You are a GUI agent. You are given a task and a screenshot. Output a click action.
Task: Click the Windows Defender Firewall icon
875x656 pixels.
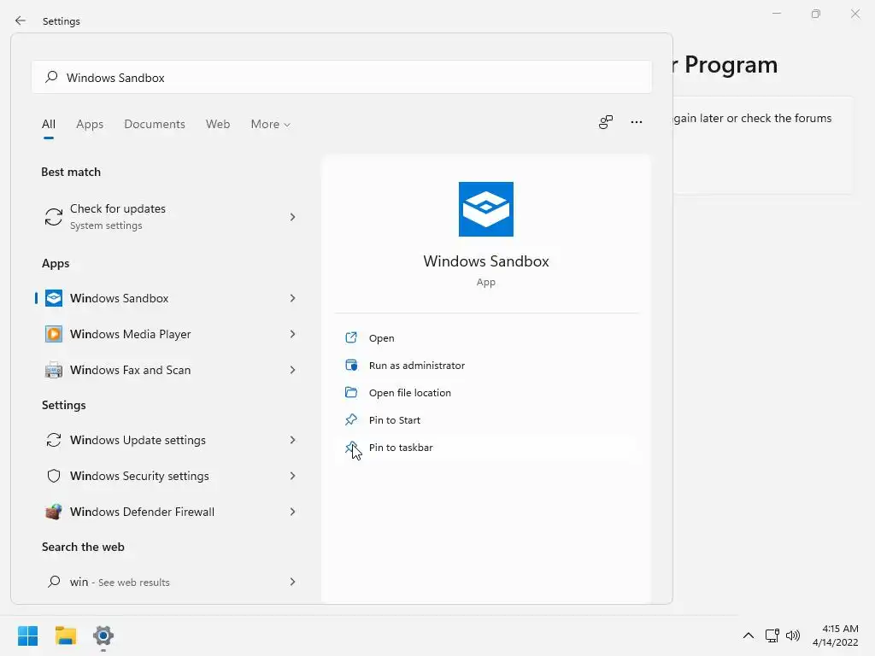point(54,512)
